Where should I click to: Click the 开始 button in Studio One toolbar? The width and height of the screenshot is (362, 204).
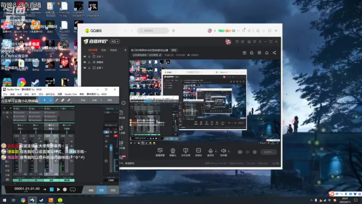[x=83, y=100]
